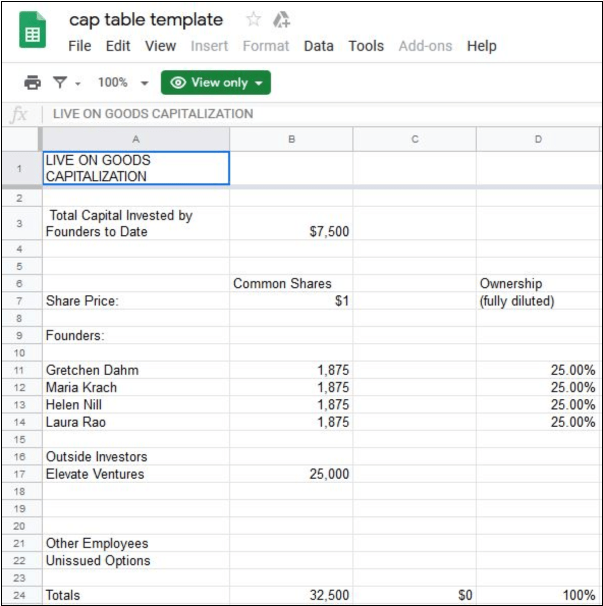
Task: Click the fx formula symbol
Action: click(x=19, y=113)
